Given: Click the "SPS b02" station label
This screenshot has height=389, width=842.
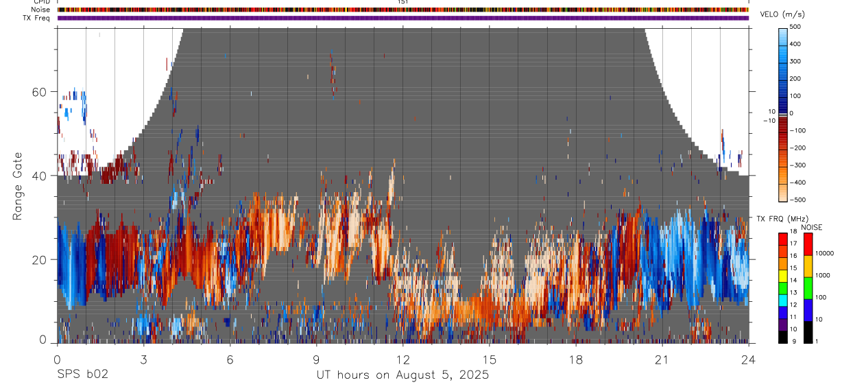Looking at the screenshot, I should coord(82,375).
